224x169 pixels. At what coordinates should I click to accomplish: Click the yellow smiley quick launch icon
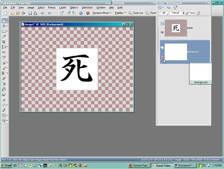click(85, 166)
